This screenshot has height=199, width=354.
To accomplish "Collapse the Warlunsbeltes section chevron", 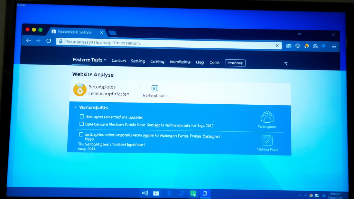I will (75, 107).
